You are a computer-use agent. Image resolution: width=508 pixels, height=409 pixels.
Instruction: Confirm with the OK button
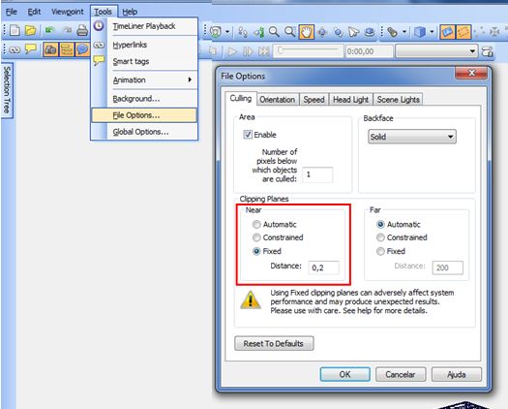(x=344, y=374)
